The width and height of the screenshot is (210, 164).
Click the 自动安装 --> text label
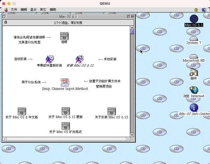coord(23,59)
